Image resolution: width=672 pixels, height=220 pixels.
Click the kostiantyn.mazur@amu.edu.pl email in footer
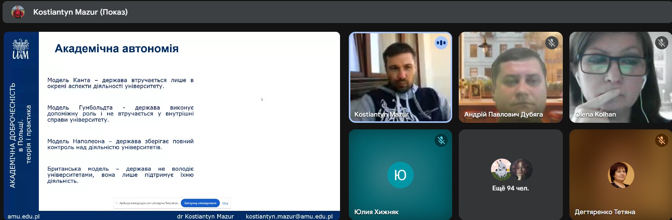pos(289,216)
